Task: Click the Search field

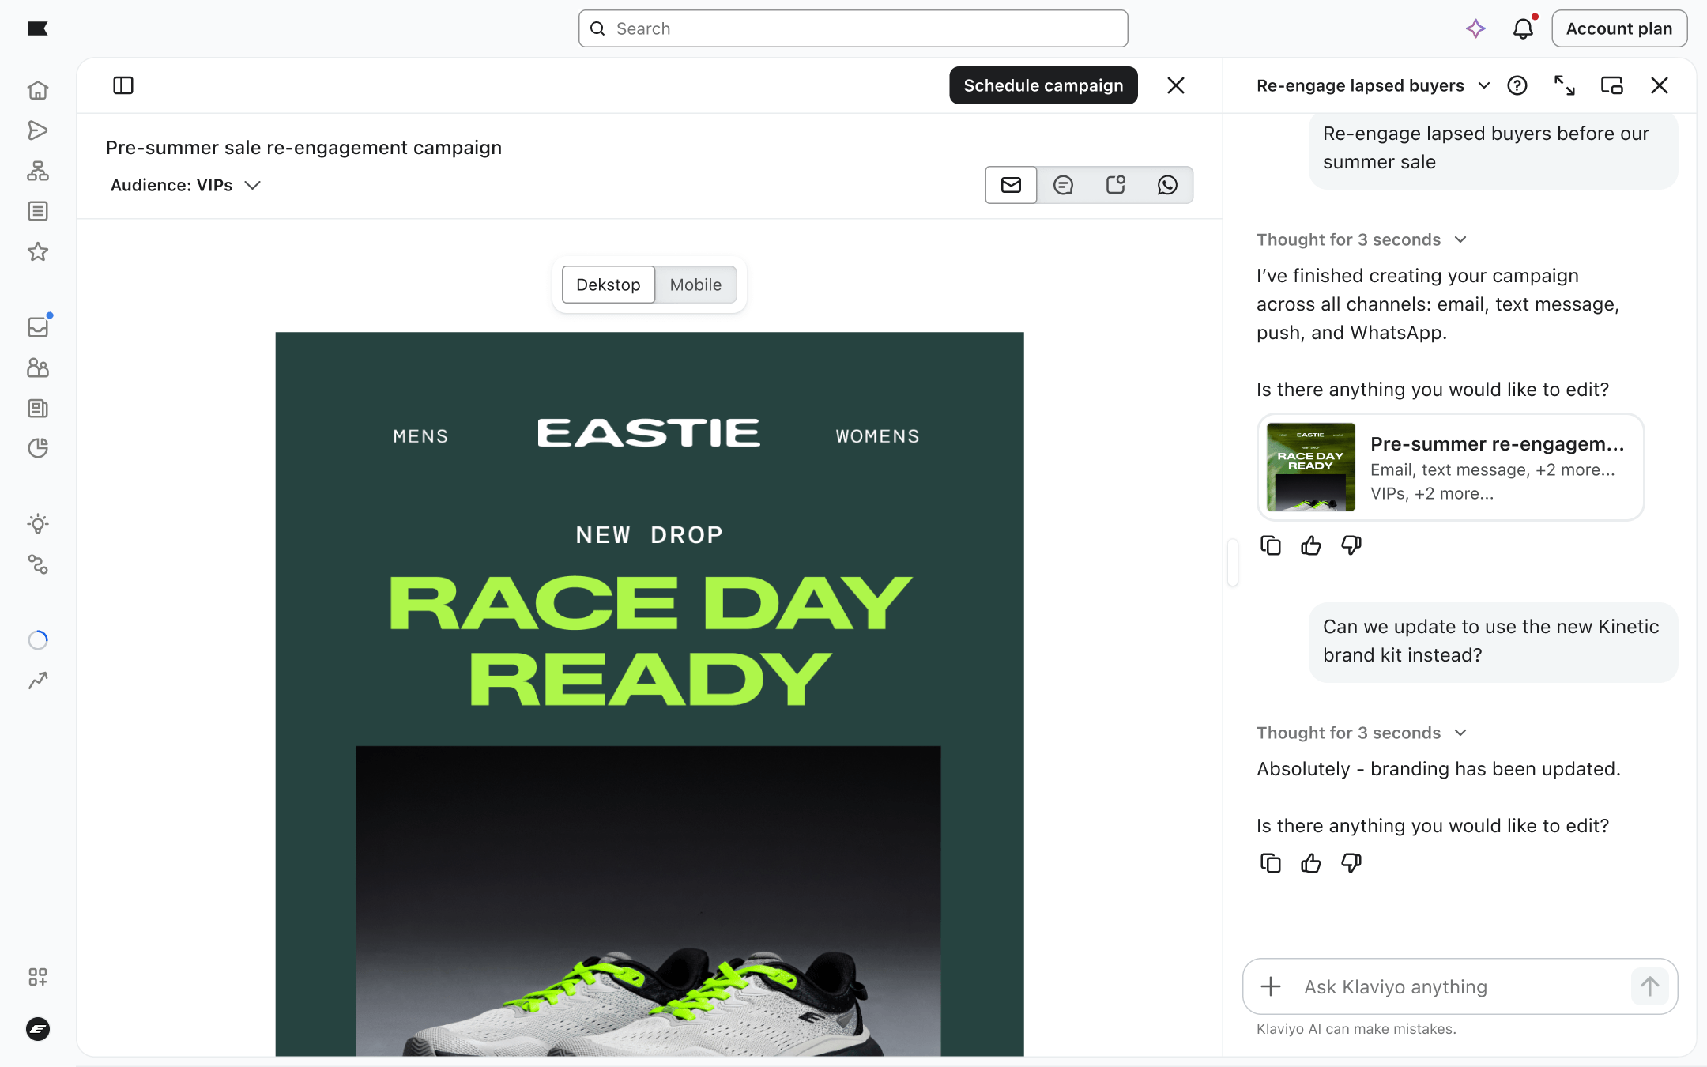Action: 853,29
